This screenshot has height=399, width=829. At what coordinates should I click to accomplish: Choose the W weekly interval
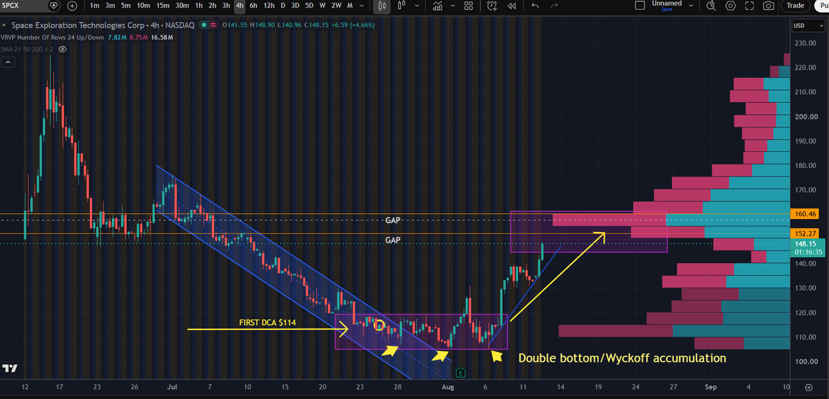point(322,6)
